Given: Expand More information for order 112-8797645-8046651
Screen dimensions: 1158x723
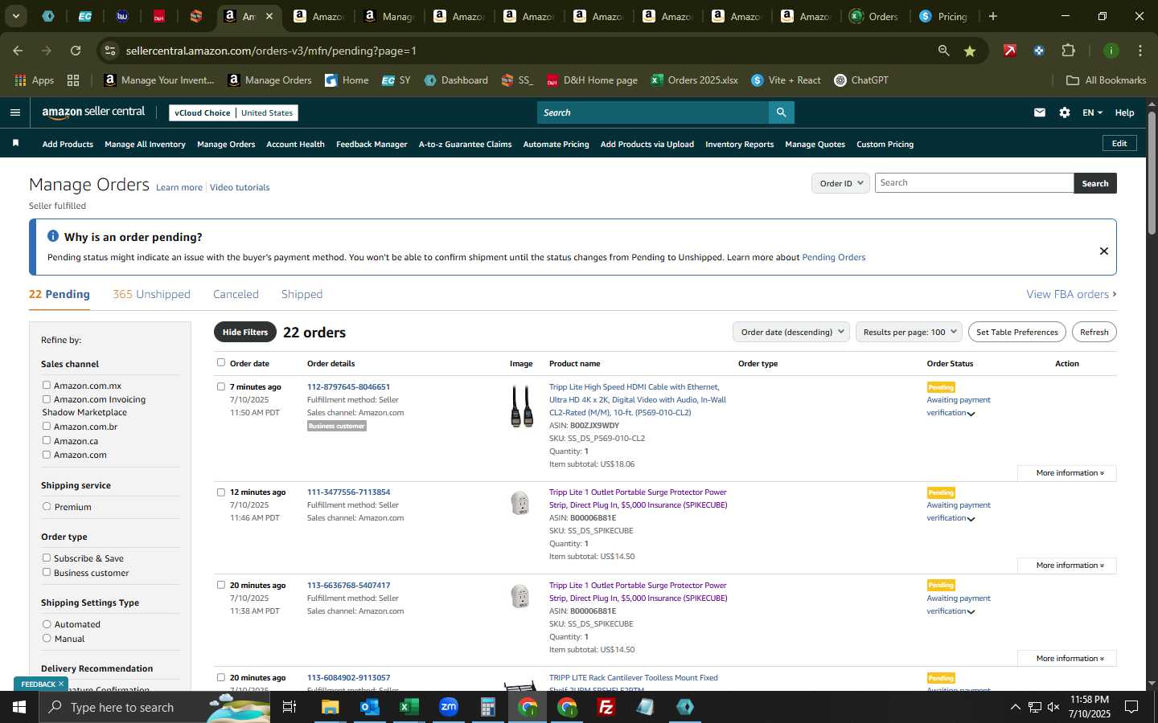Looking at the screenshot, I should 1067,473.
